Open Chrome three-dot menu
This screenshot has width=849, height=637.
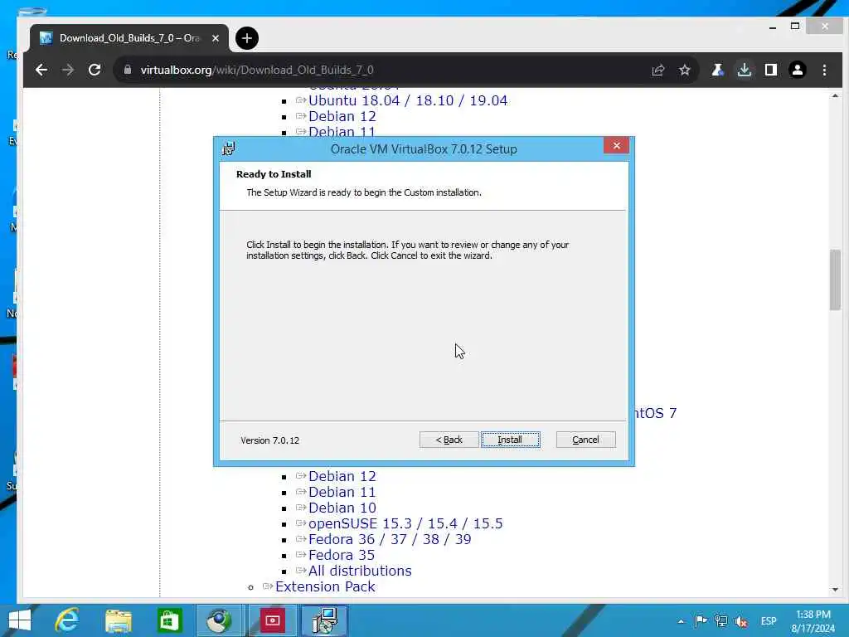pos(824,70)
